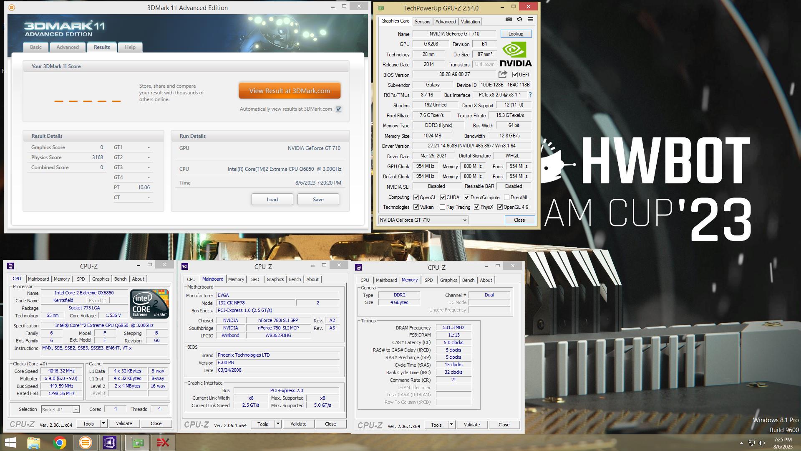Click the Lookup button in GPU-Z

(516, 34)
